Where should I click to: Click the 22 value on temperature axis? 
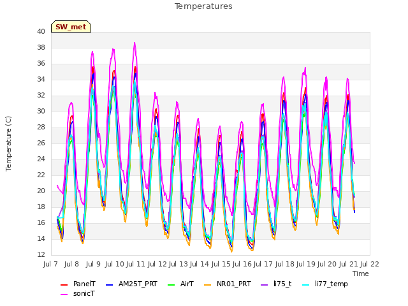[x=41, y=175]
